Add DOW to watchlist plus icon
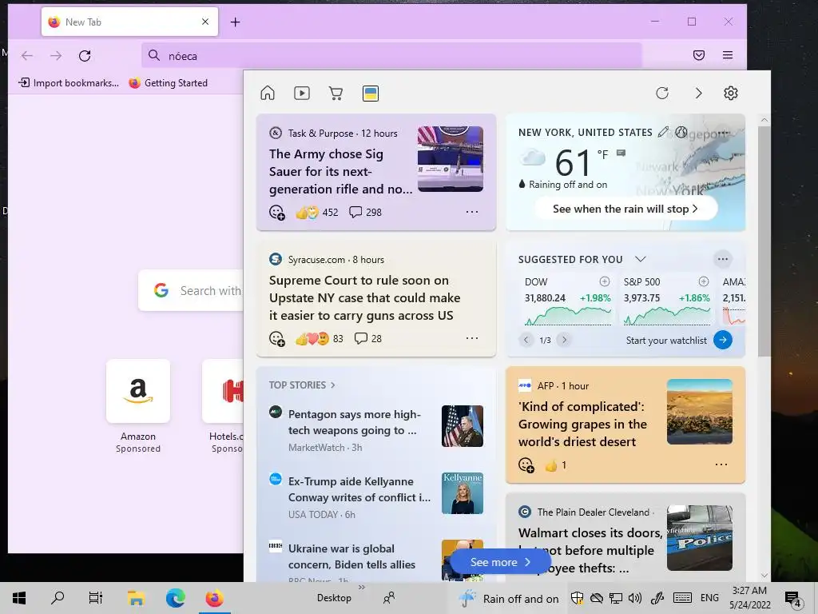This screenshot has height=614, width=818. [605, 281]
